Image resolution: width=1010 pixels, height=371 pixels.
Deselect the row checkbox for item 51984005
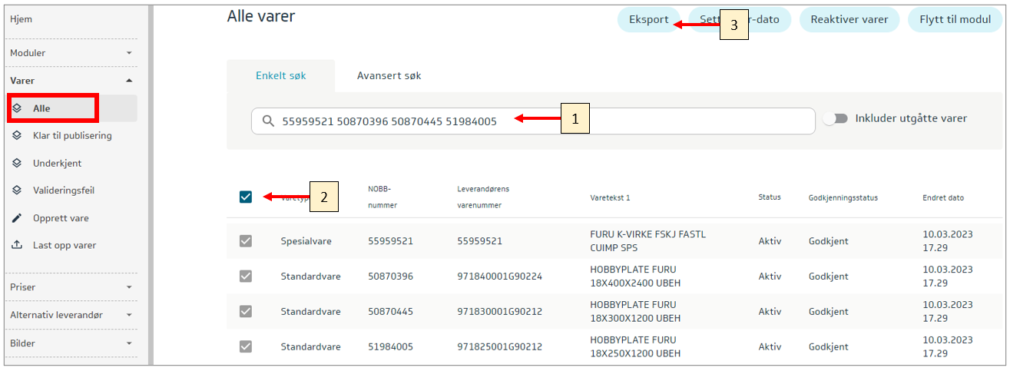coord(246,346)
